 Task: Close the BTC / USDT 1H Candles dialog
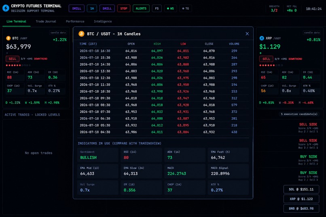click(247, 34)
